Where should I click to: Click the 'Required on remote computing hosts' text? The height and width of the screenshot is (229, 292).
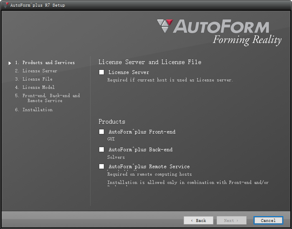pyautogui.click(x=150, y=174)
